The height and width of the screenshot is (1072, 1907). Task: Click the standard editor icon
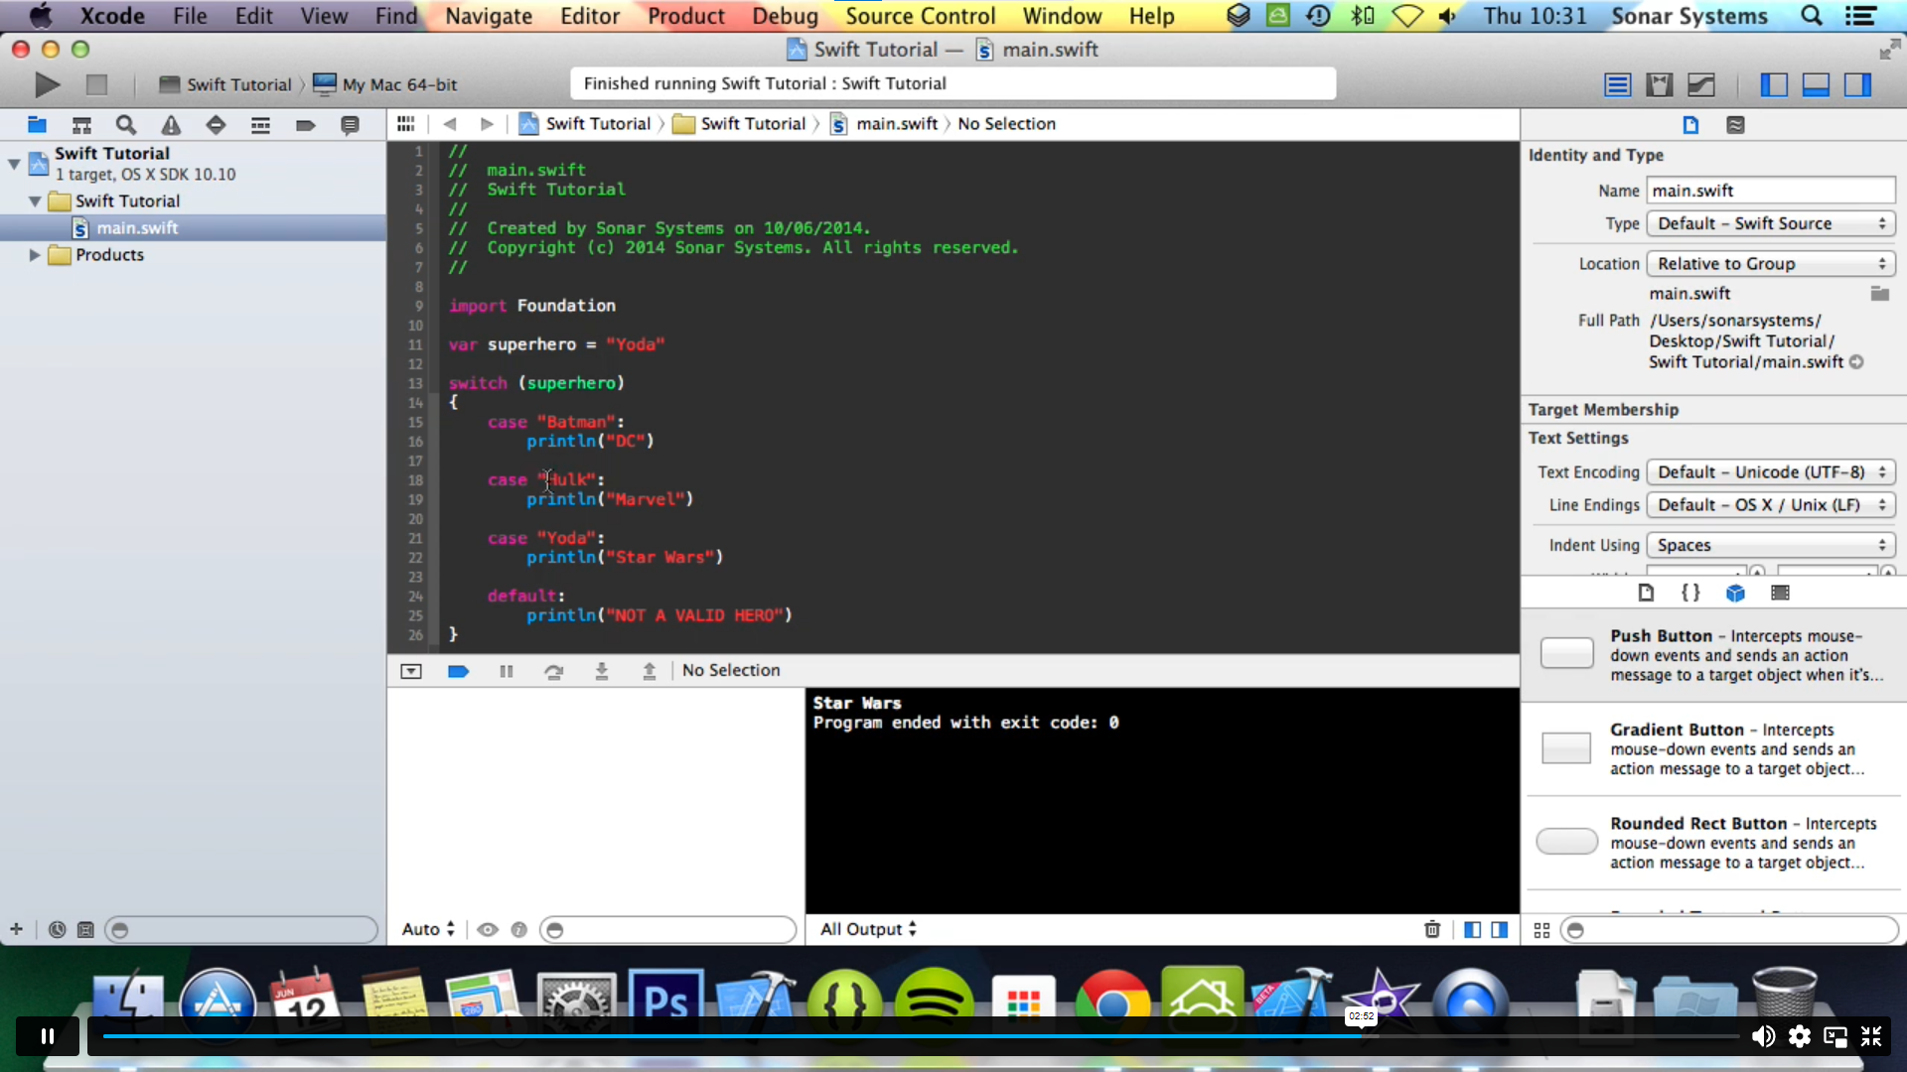coord(1618,83)
